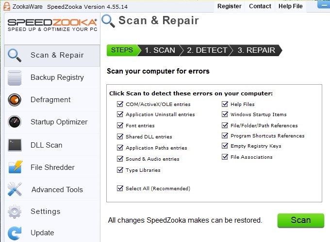
Task: Open Settings using the gear icon
Action: 15,212
